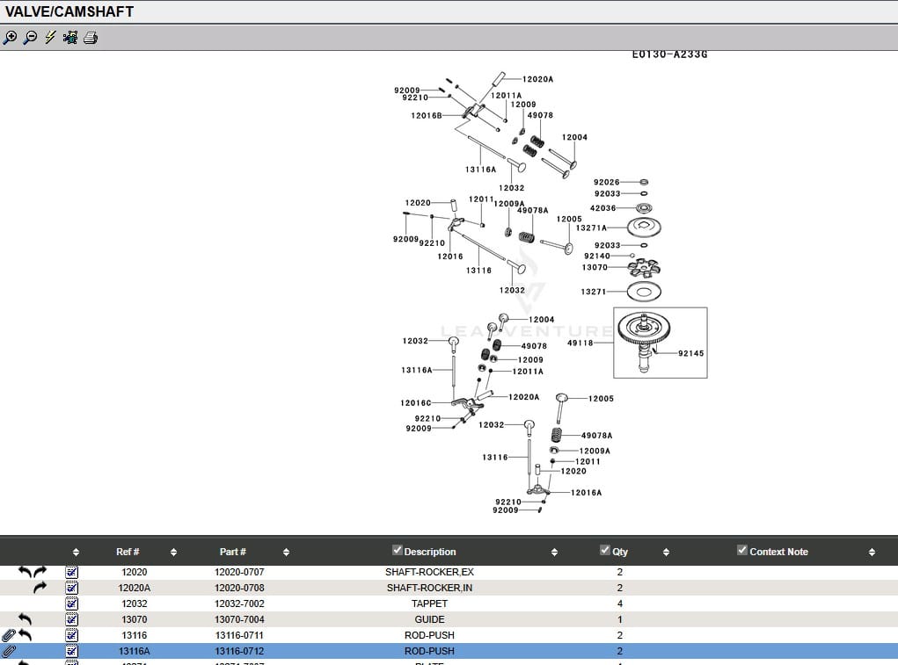Click the note icon on the 13116 row
This screenshot has width=898, height=665.
(x=72, y=635)
